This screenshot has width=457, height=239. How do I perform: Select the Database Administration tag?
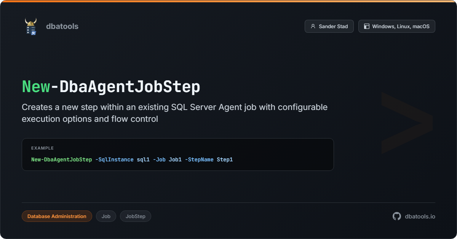pyautogui.click(x=57, y=216)
